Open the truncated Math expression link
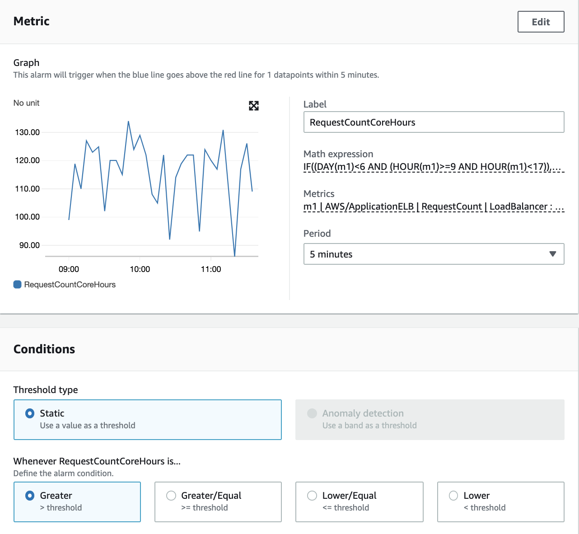 pos(433,167)
